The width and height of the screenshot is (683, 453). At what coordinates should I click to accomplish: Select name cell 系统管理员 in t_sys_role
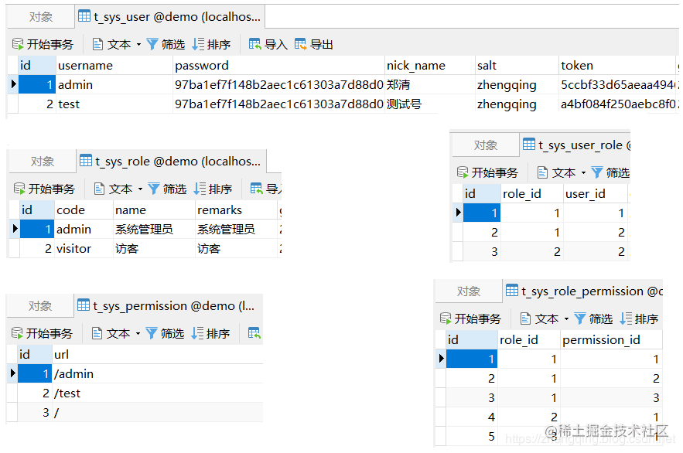[x=154, y=229]
